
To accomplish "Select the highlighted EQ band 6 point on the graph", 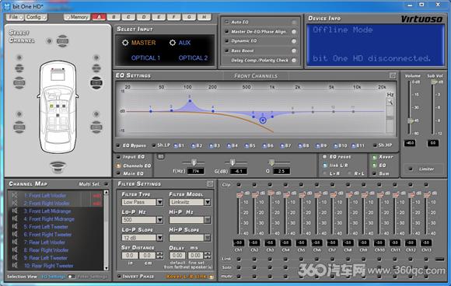I will click(x=263, y=120).
